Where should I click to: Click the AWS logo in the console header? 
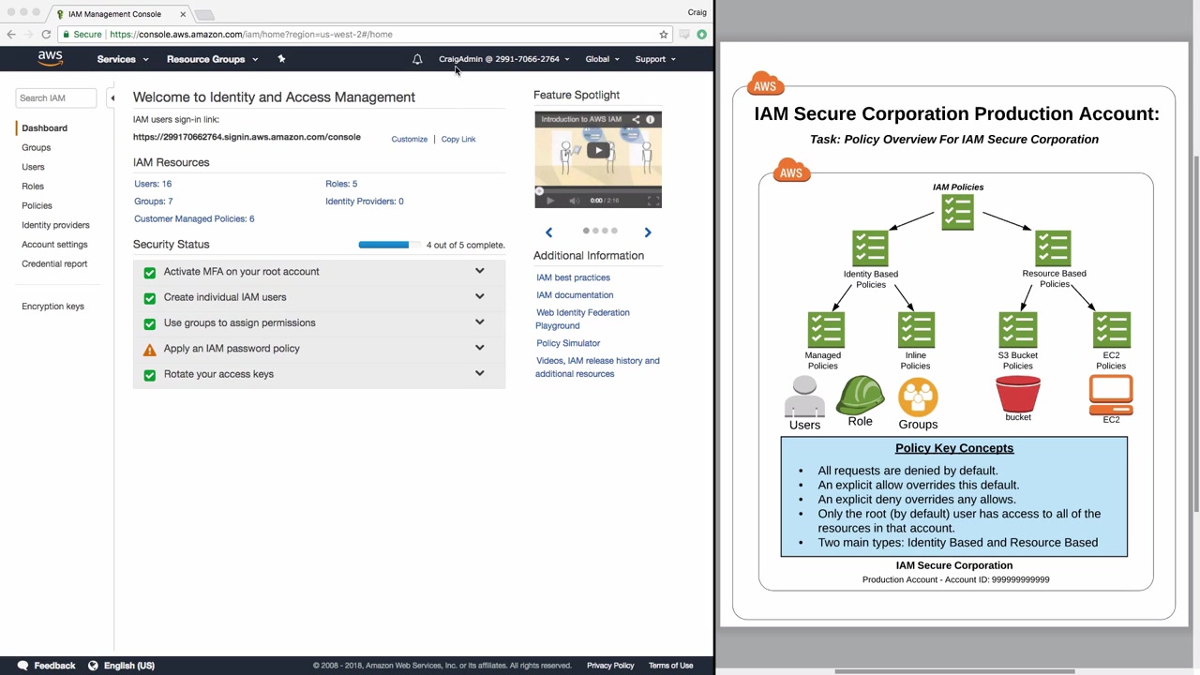point(51,58)
